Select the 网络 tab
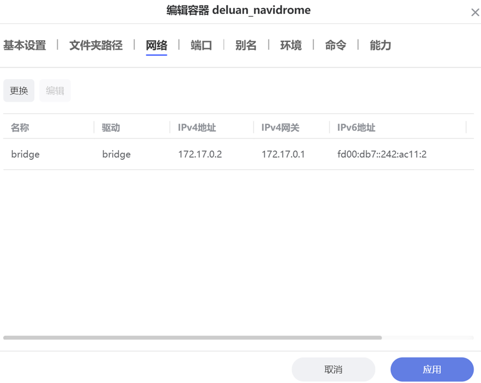Viewport: 481px width, 383px height. (x=156, y=46)
